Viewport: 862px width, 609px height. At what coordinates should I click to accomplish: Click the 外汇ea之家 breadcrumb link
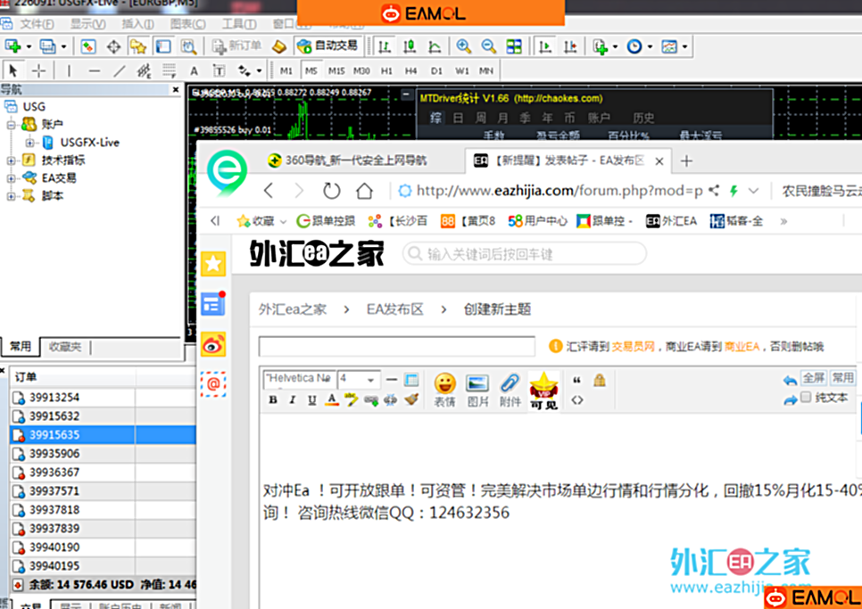(293, 309)
